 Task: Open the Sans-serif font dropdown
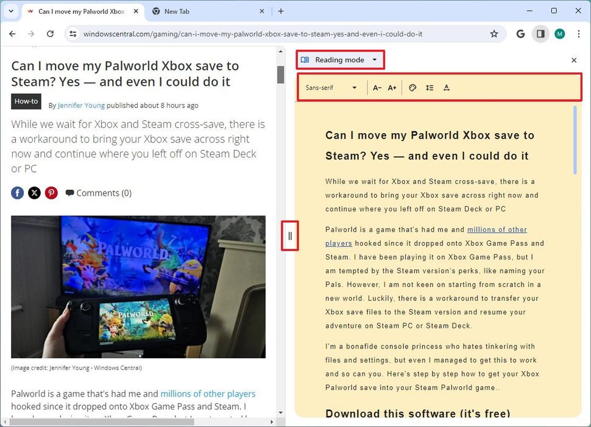click(x=330, y=88)
